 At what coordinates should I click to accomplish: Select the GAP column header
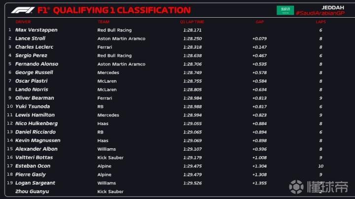(259, 22)
